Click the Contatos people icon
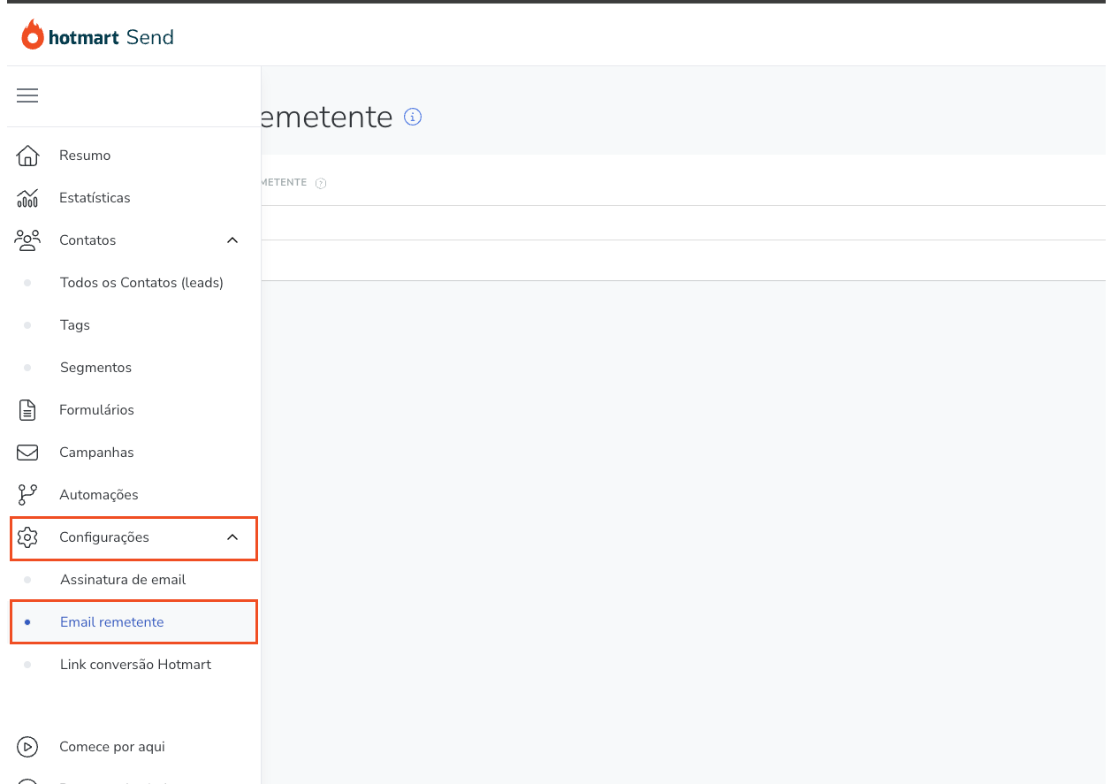The width and height of the screenshot is (1111, 784). [27, 240]
